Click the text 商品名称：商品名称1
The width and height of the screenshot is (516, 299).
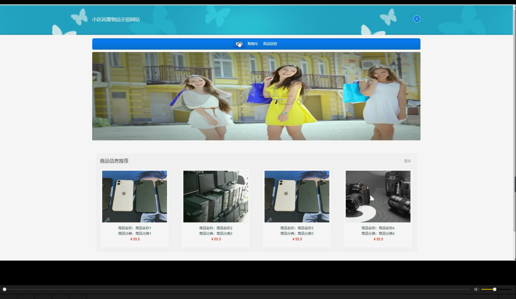tap(134, 228)
